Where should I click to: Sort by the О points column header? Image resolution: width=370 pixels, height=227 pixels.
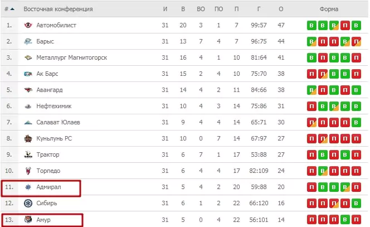pyautogui.click(x=281, y=9)
